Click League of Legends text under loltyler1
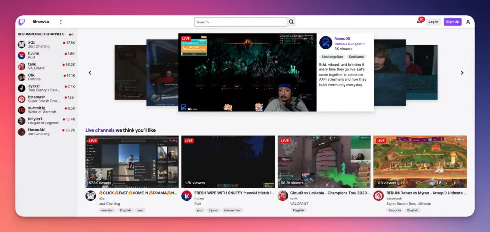 [x=44, y=123]
